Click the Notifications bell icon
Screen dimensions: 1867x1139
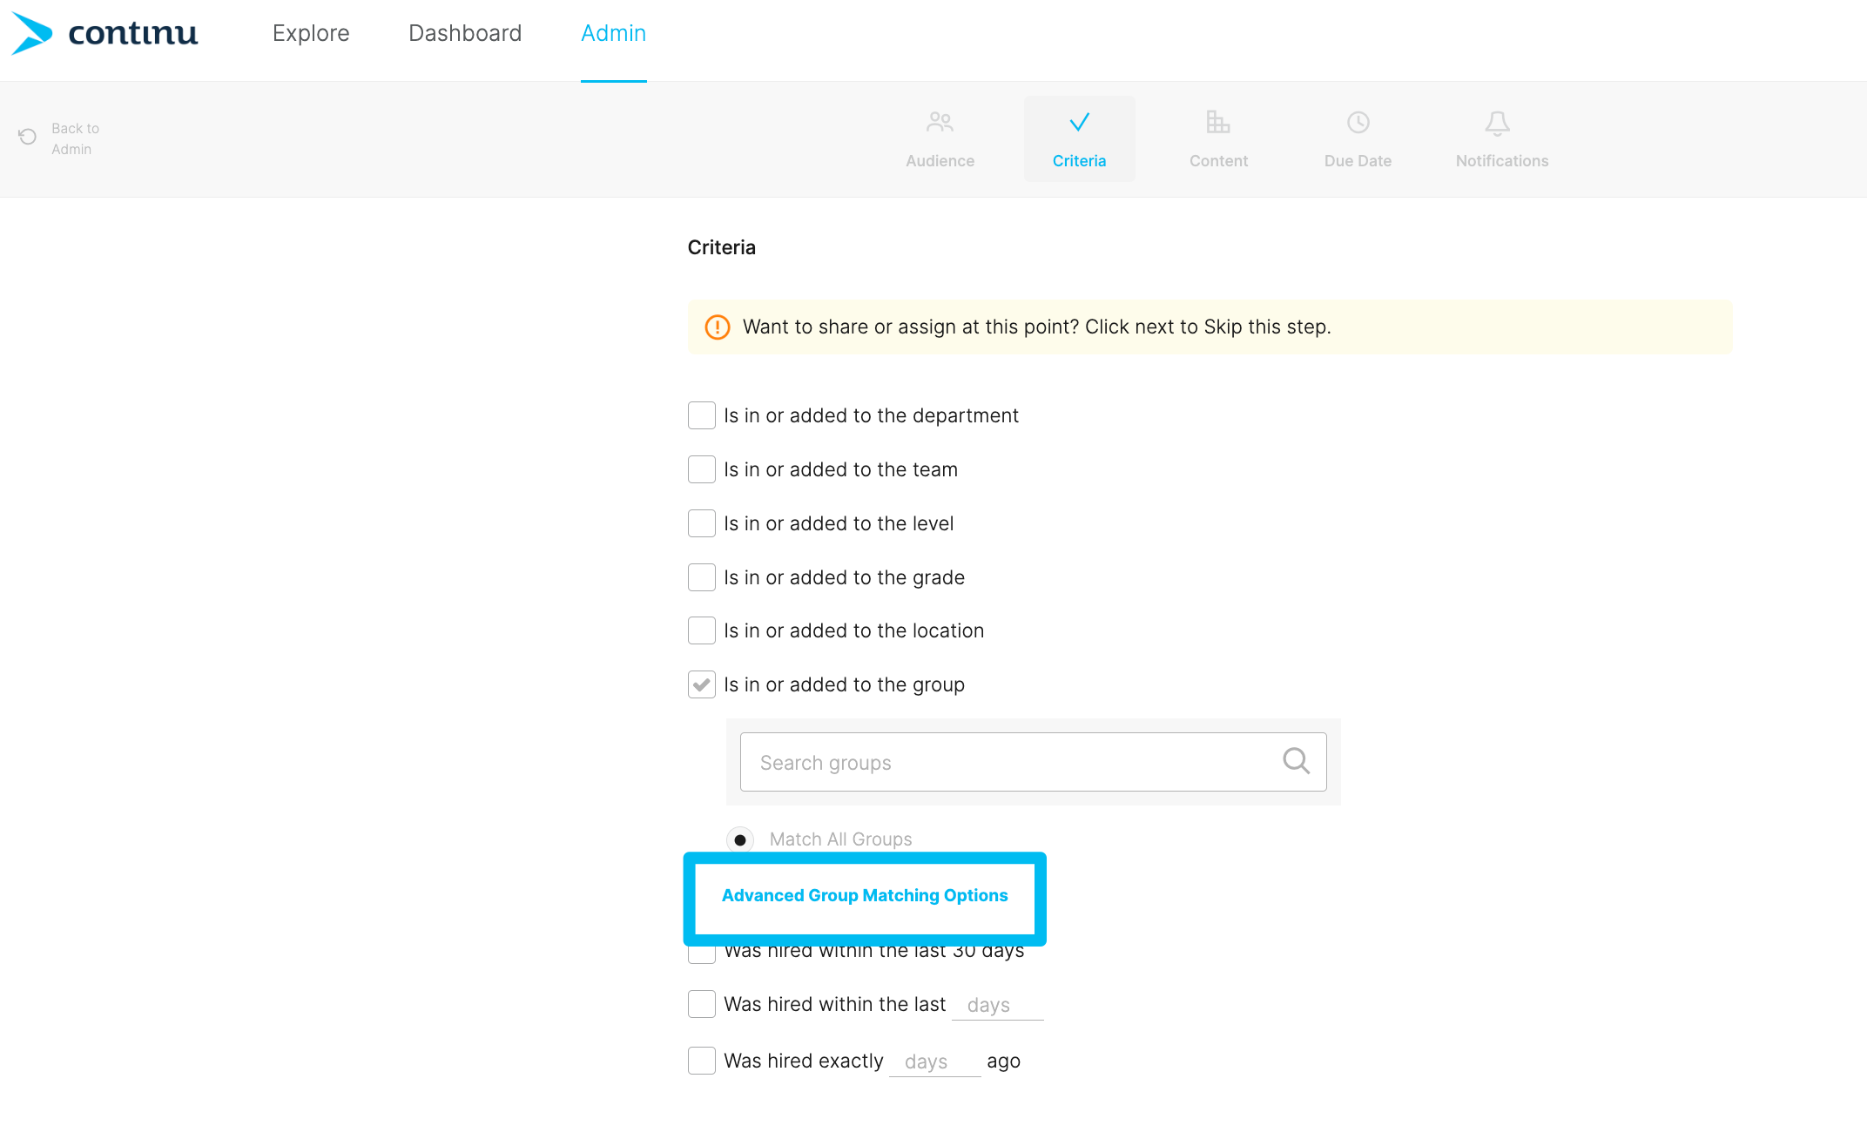pyautogui.click(x=1497, y=123)
